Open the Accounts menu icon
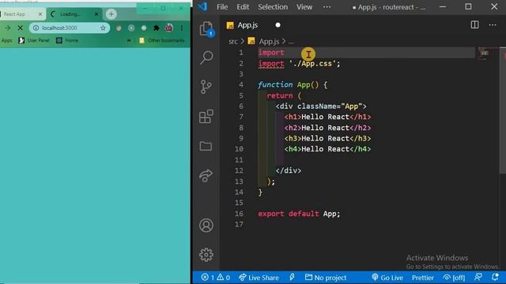The image size is (506, 284). 206,226
